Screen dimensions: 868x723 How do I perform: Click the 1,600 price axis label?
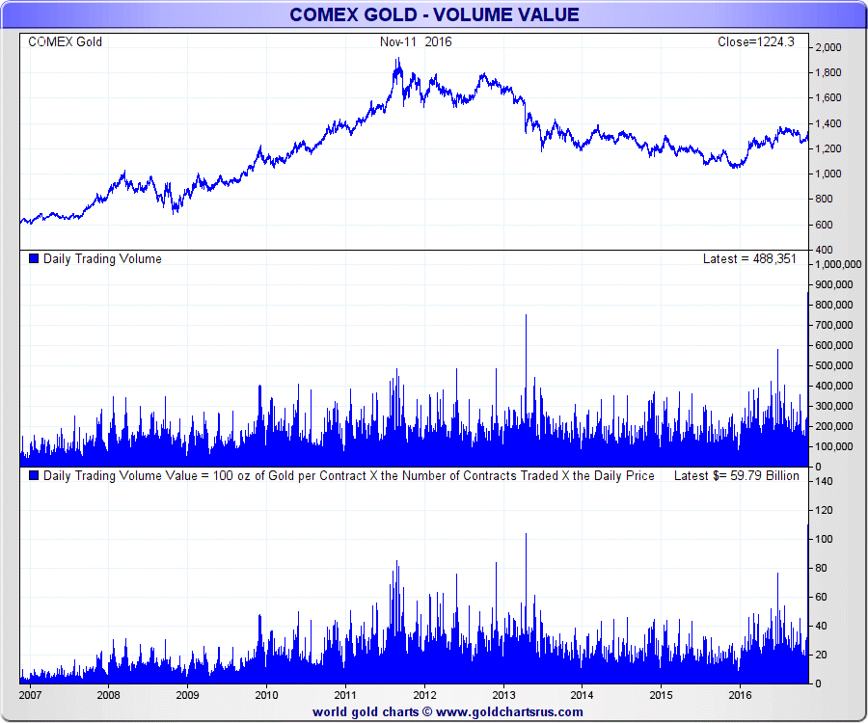coord(828,98)
